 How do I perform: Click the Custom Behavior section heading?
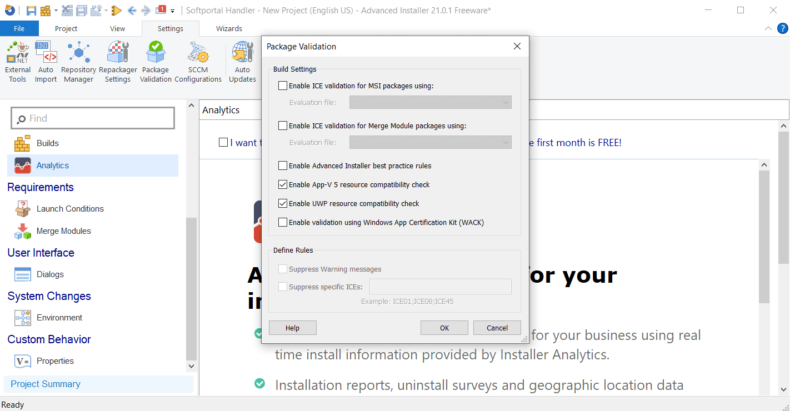pos(49,339)
